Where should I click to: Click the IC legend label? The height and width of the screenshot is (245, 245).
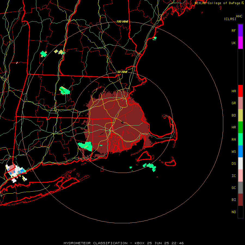coord(234,176)
